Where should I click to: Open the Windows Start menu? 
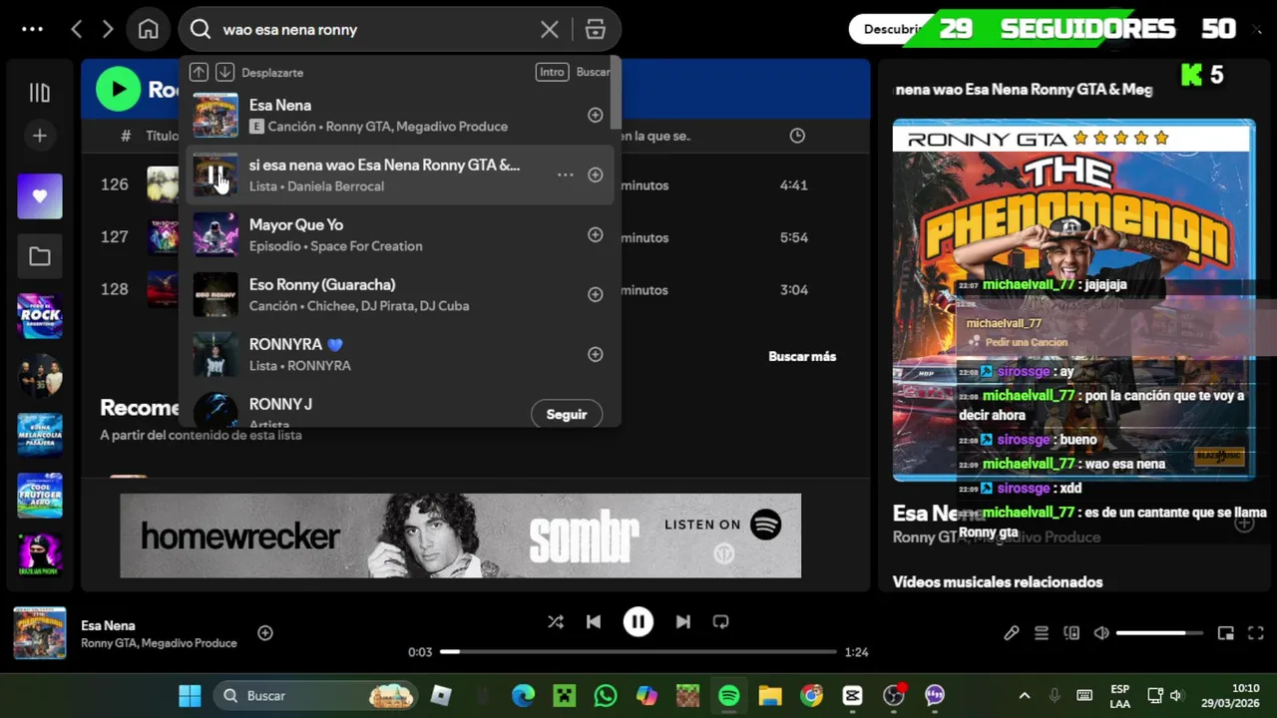(x=190, y=695)
